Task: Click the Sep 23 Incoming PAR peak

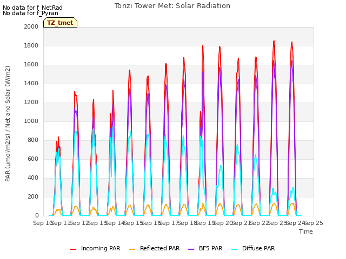Action: [274, 41]
